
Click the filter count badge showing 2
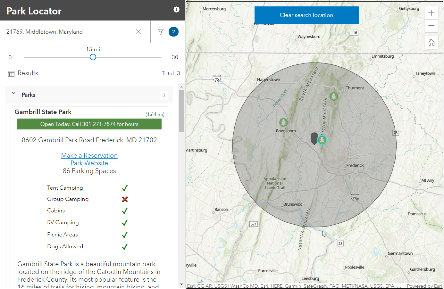pos(173,32)
